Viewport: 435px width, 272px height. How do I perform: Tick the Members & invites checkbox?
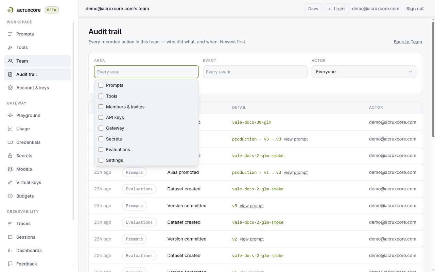[101, 107]
